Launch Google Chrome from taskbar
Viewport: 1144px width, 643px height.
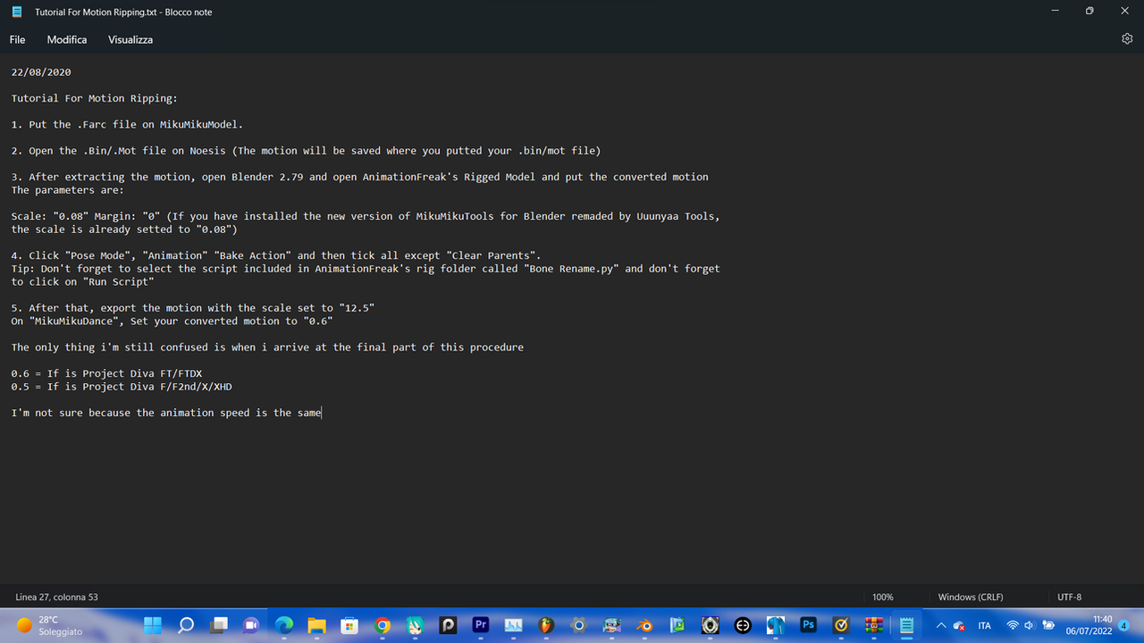pos(383,625)
